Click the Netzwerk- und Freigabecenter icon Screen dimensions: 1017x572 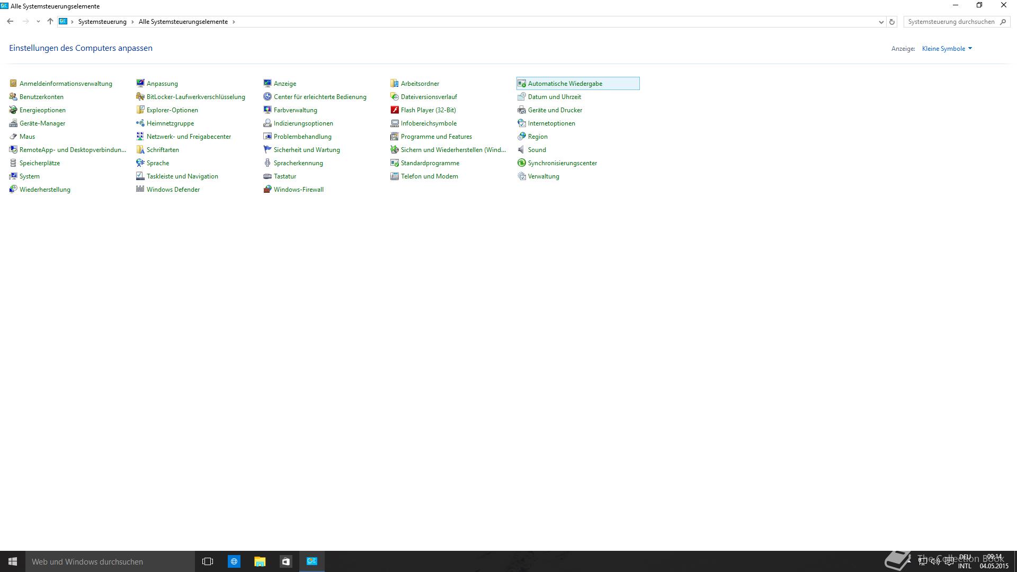[140, 136]
